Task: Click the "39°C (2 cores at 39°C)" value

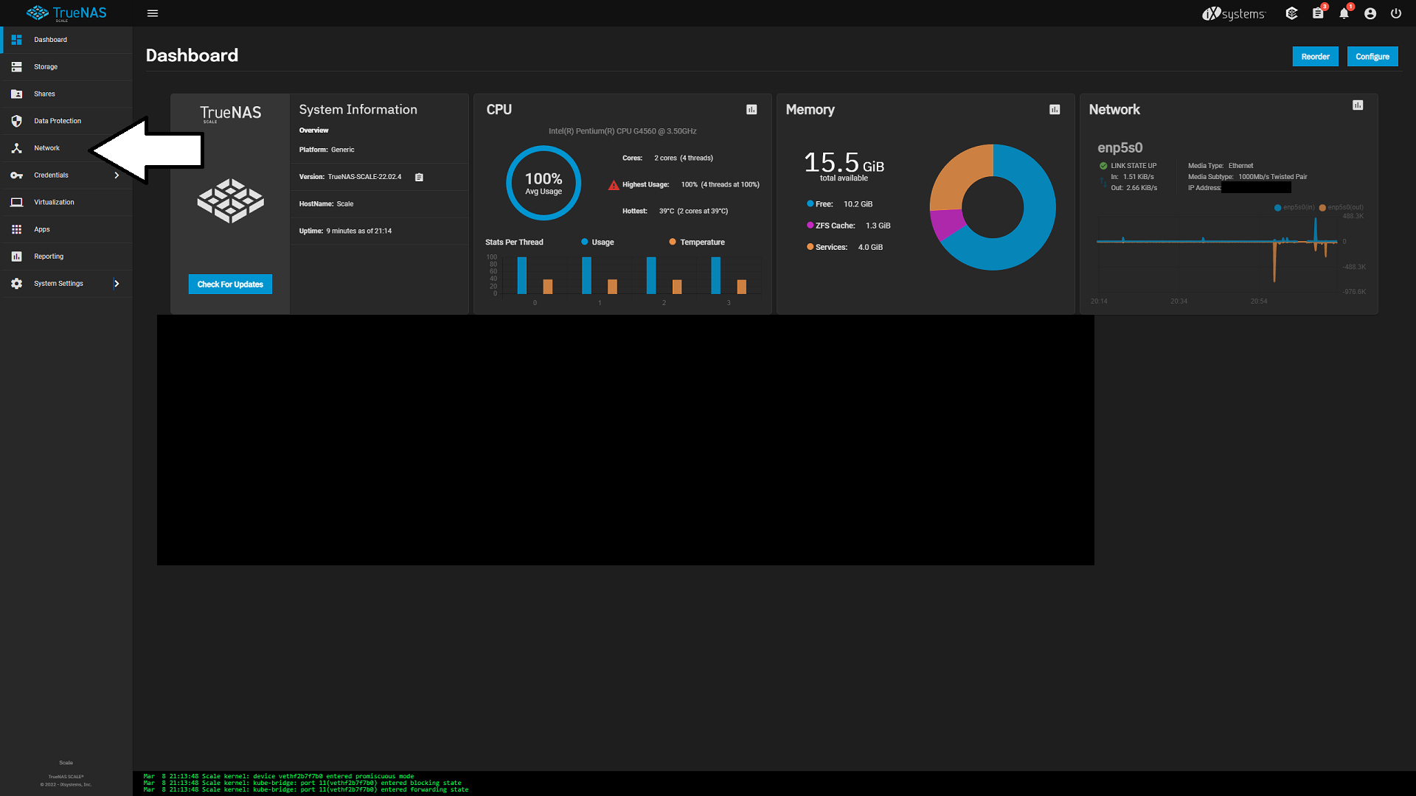Action: point(693,212)
